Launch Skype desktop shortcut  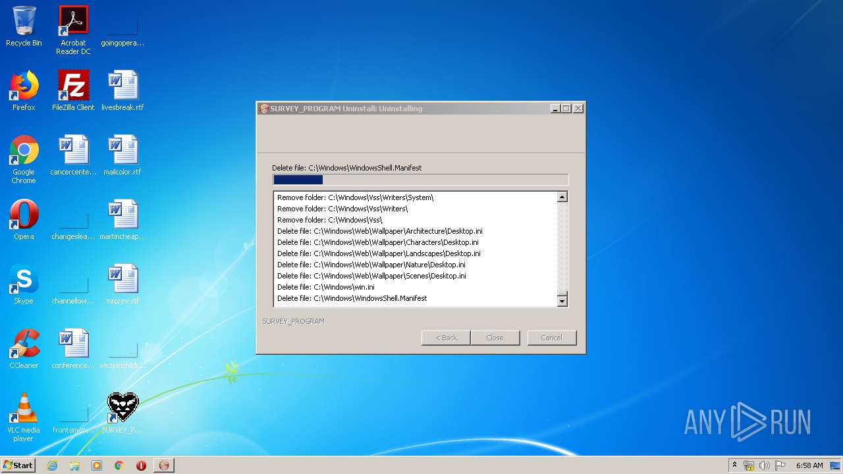coord(24,284)
